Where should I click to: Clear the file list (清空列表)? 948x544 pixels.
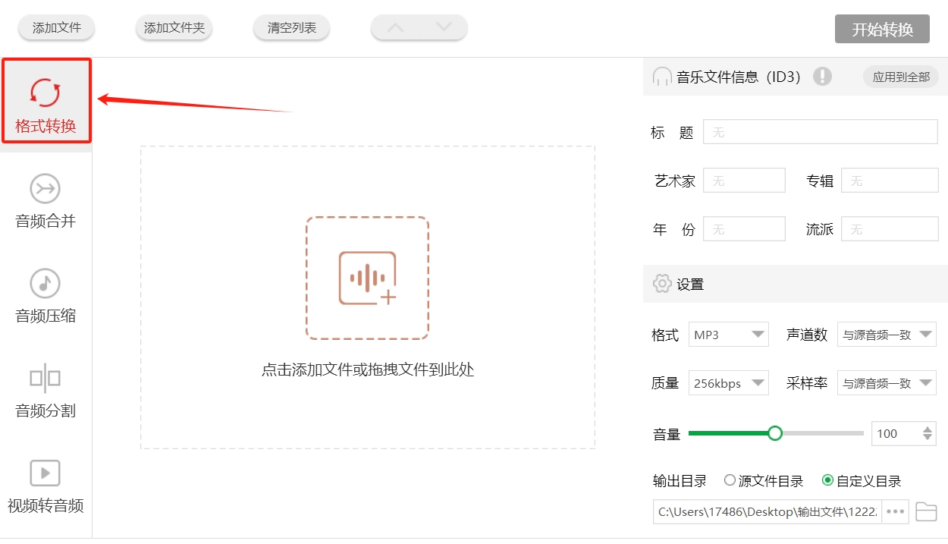(x=292, y=28)
